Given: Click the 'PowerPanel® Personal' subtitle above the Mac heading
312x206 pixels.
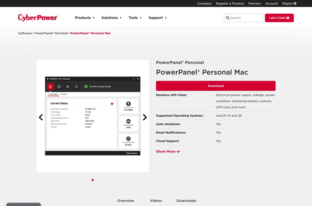Looking at the screenshot, I should [x=180, y=62].
